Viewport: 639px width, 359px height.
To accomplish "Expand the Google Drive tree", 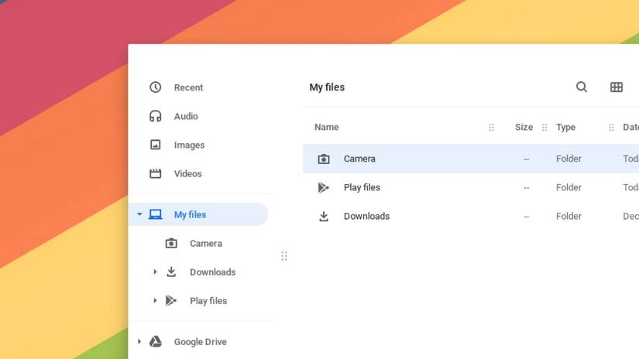I will click(139, 341).
